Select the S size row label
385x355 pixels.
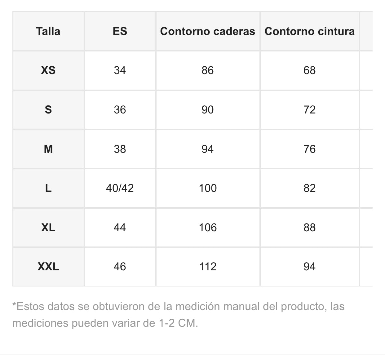tap(48, 110)
